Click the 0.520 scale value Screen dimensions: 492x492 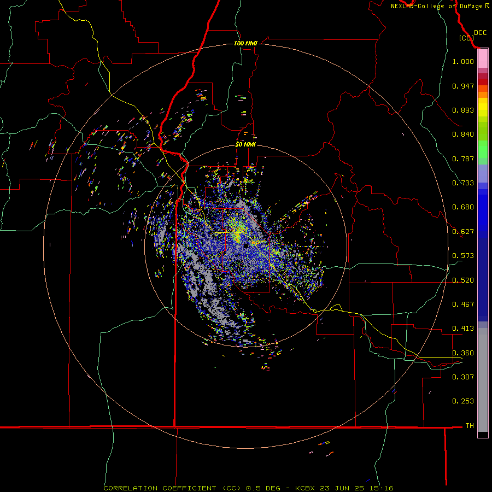pos(463,280)
